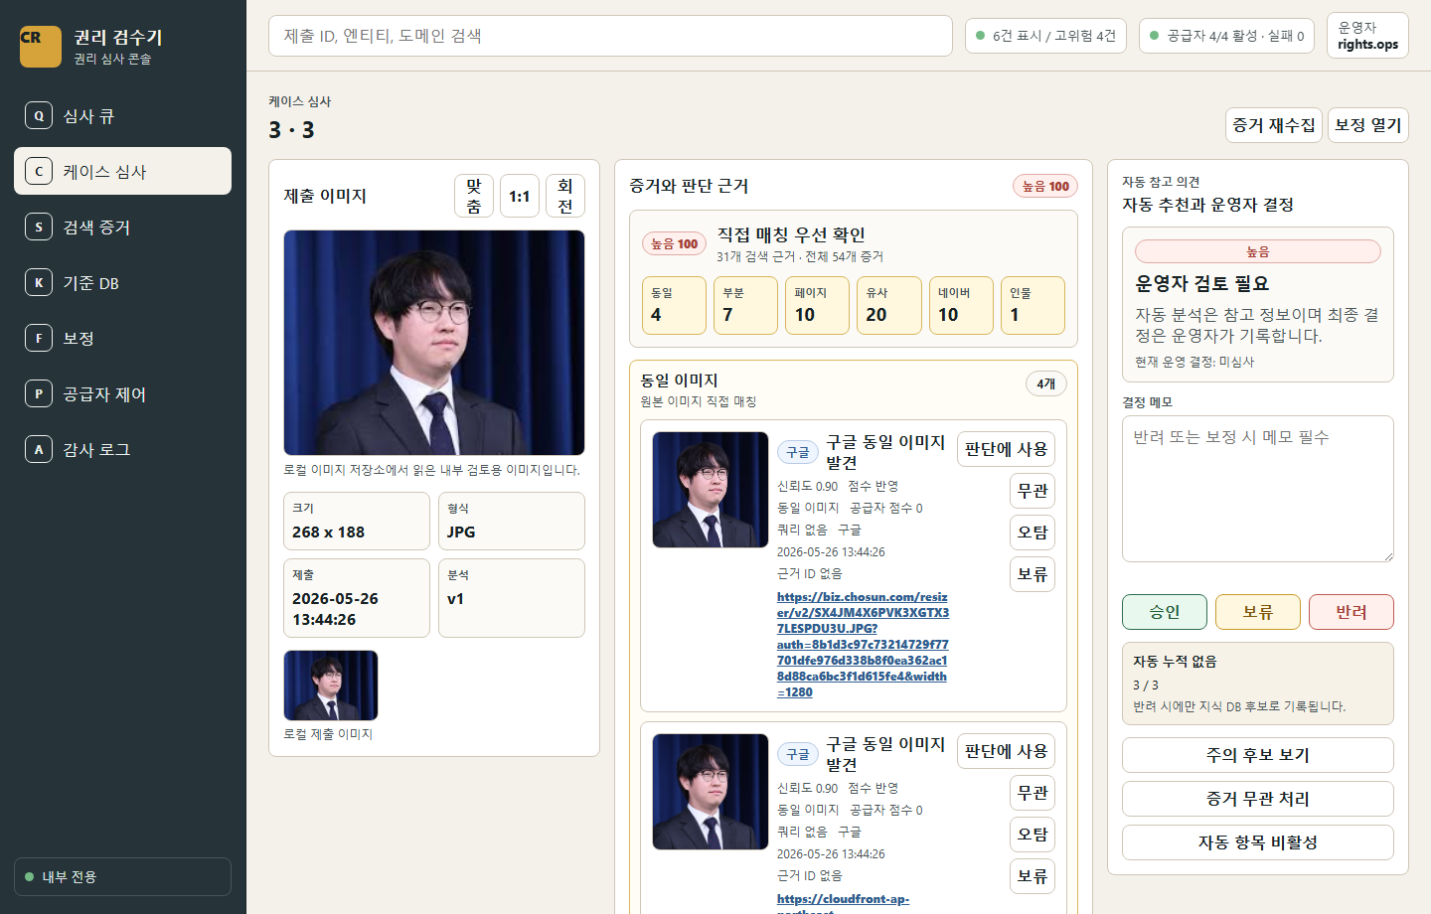
Task: Click the P icon badge for 공급자 제어
Action: tap(39, 393)
